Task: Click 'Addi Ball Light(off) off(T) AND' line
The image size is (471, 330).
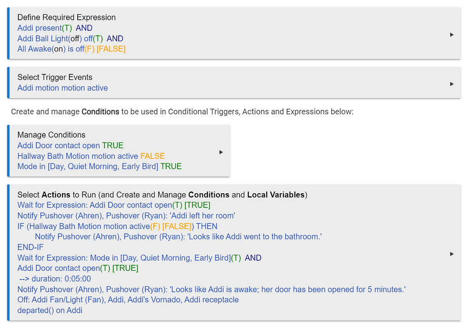Action: pyautogui.click(x=70, y=39)
